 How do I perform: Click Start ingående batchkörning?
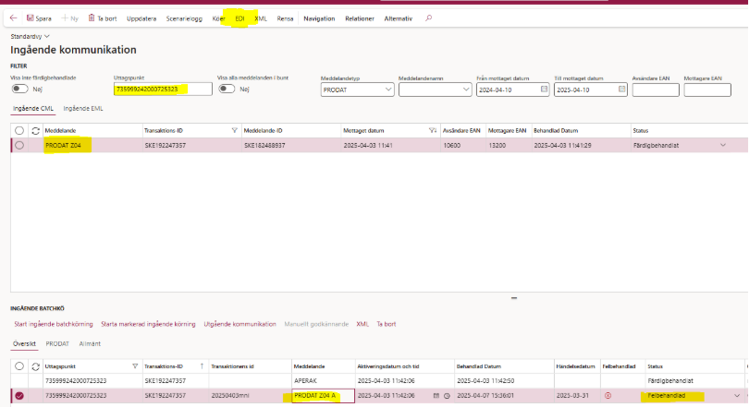coord(53,324)
